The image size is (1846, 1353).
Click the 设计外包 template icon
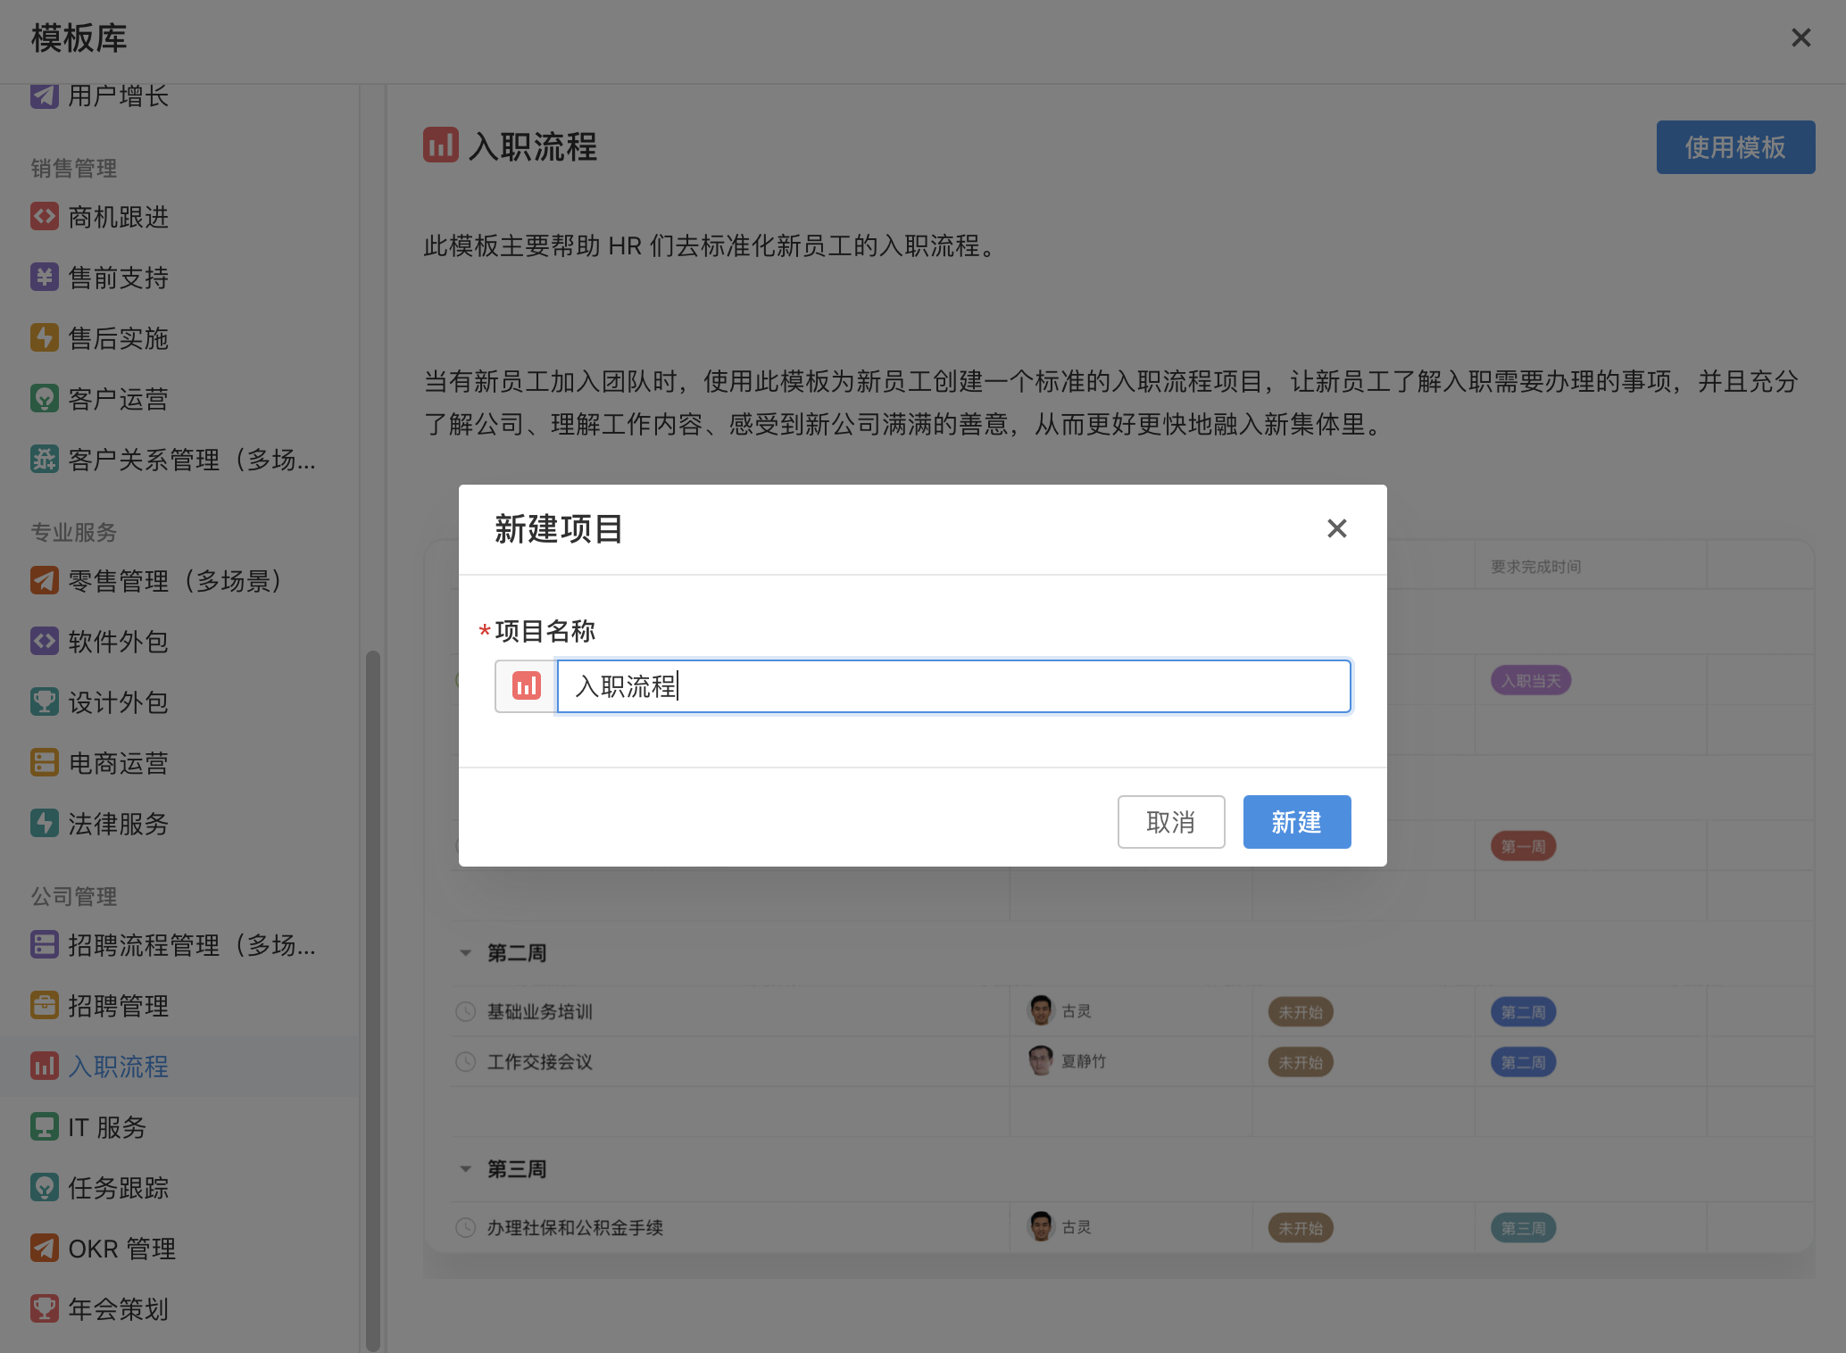tap(45, 701)
